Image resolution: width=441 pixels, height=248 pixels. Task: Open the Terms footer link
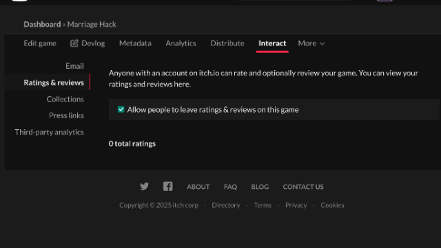pyautogui.click(x=263, y=205)
